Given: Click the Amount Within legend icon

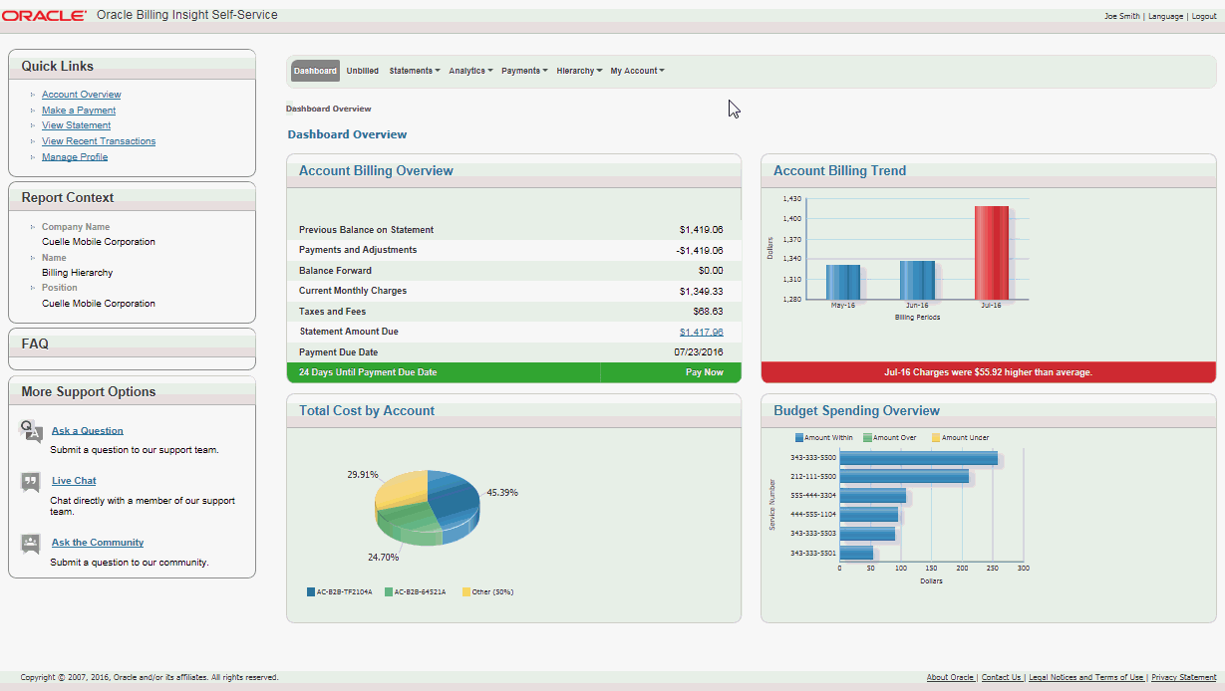Looking at the screenshot, I should (x=799, y=438).
